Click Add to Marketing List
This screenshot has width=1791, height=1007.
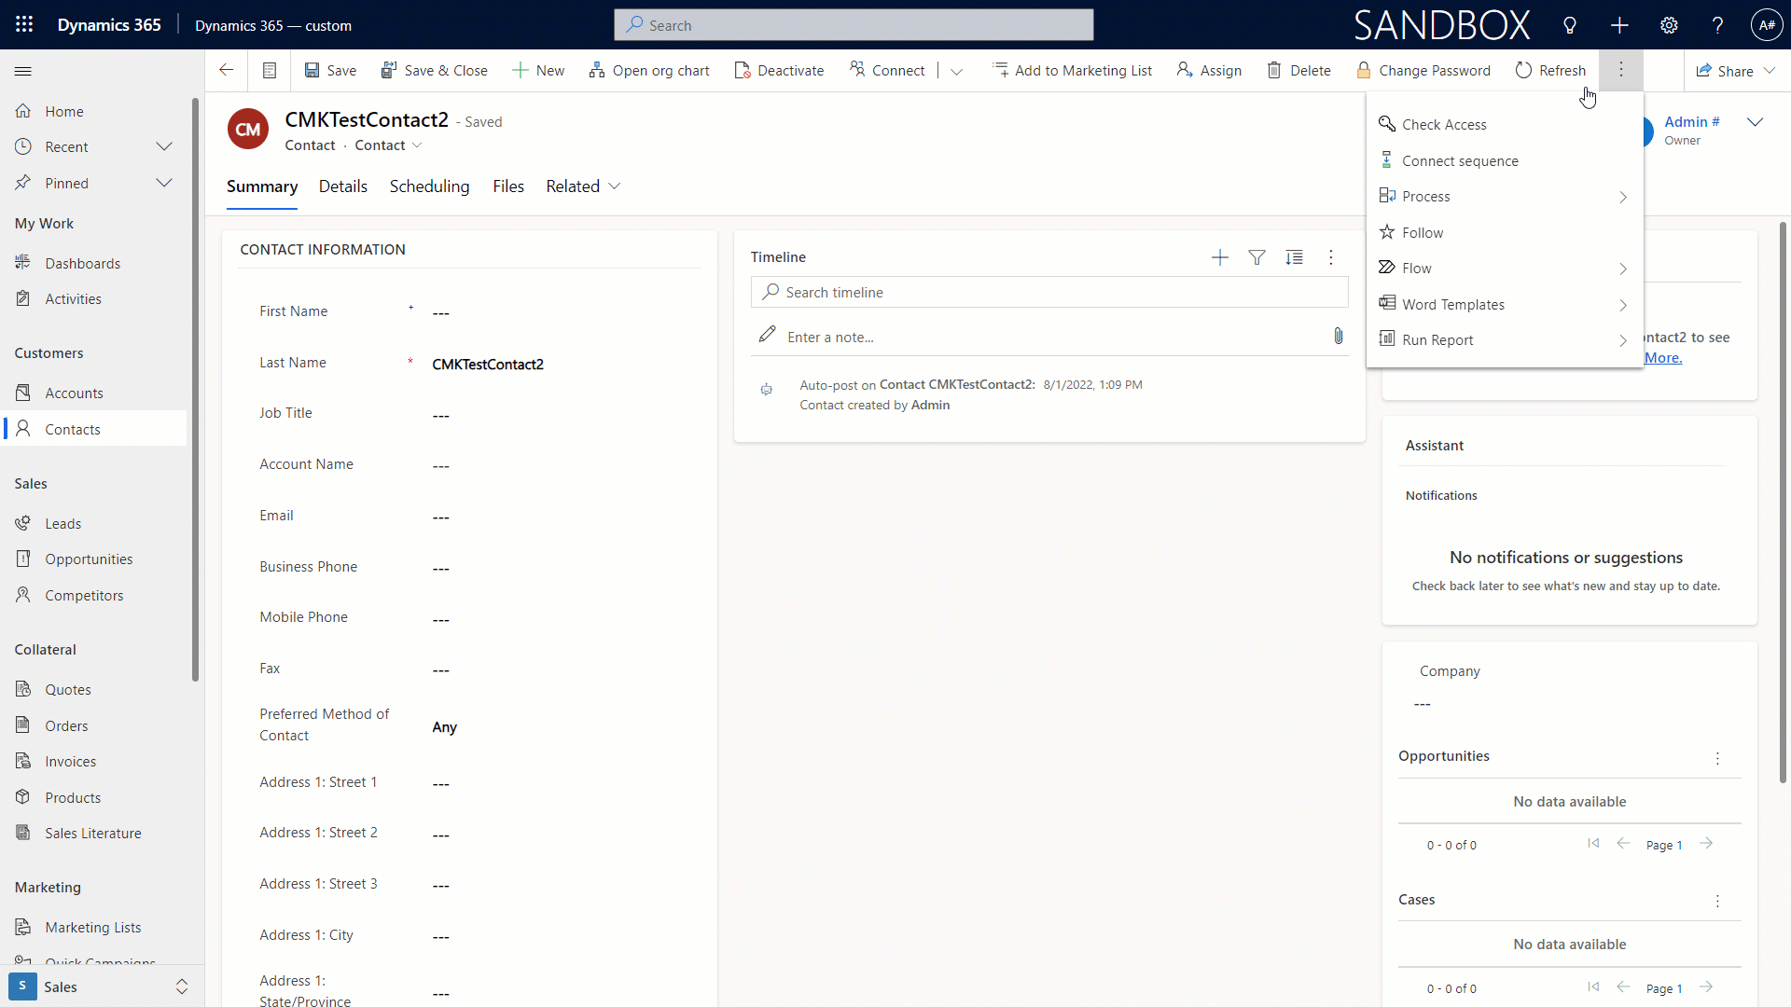[x=1072, y=70]
